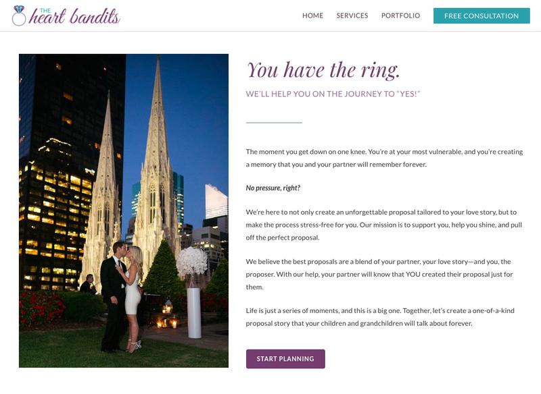Click the Start Planning button
541x394 pixels.
click(285, 359)
